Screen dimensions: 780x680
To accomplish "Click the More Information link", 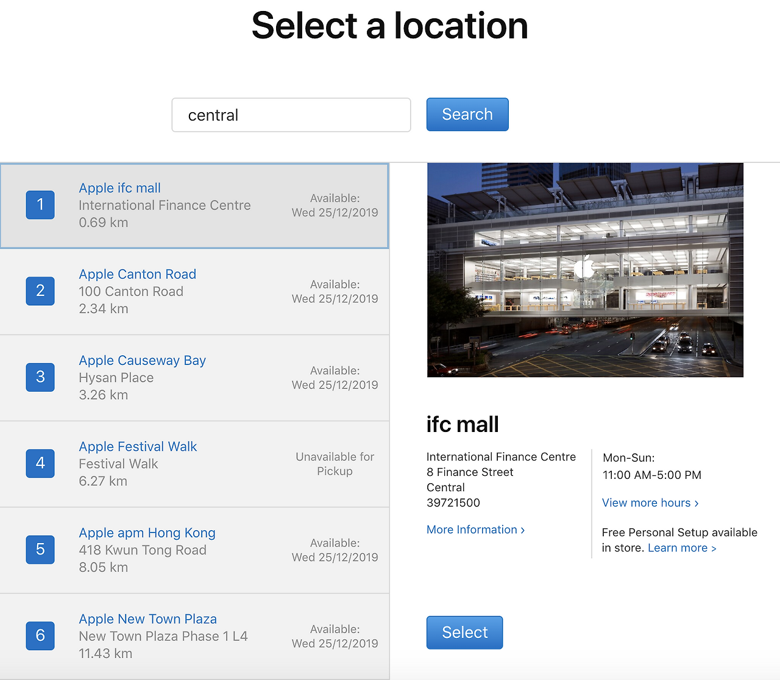I will [476, 530].
